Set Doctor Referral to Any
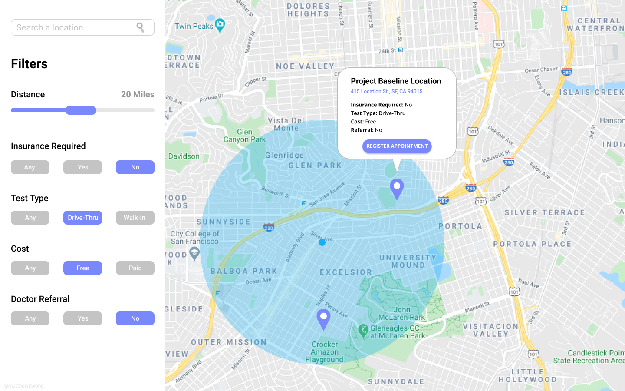This screenshot has height=391, width=625. (30, 318)
